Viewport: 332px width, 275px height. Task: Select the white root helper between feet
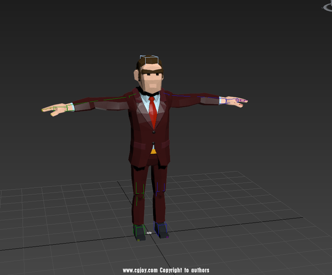point(149,233)
